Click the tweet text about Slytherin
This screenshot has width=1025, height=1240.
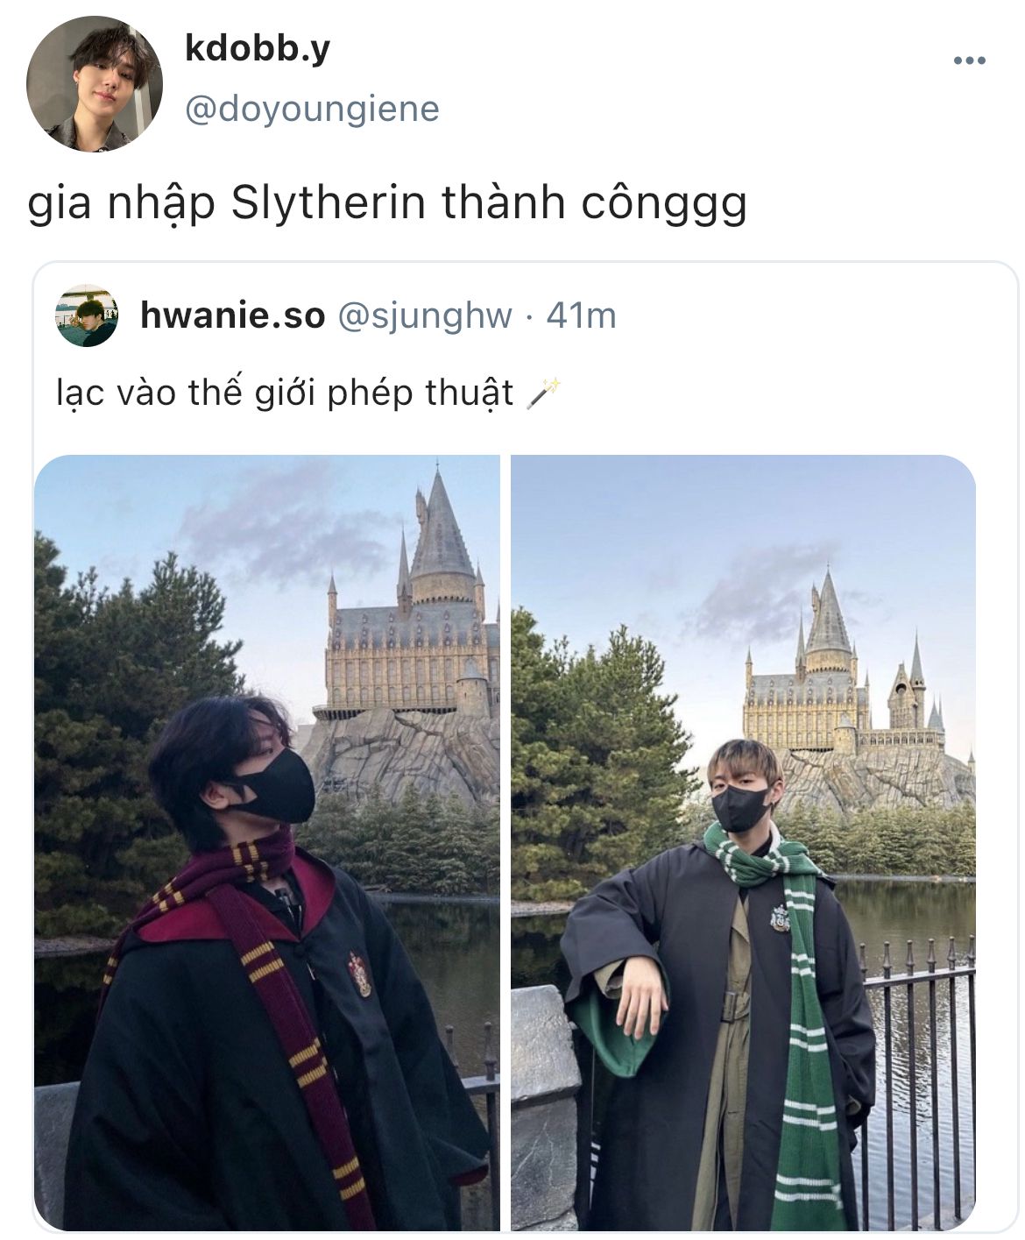click(387, 204)
